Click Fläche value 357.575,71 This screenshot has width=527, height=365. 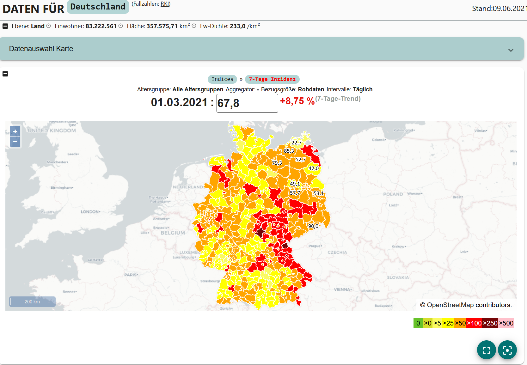click(162, 26)
